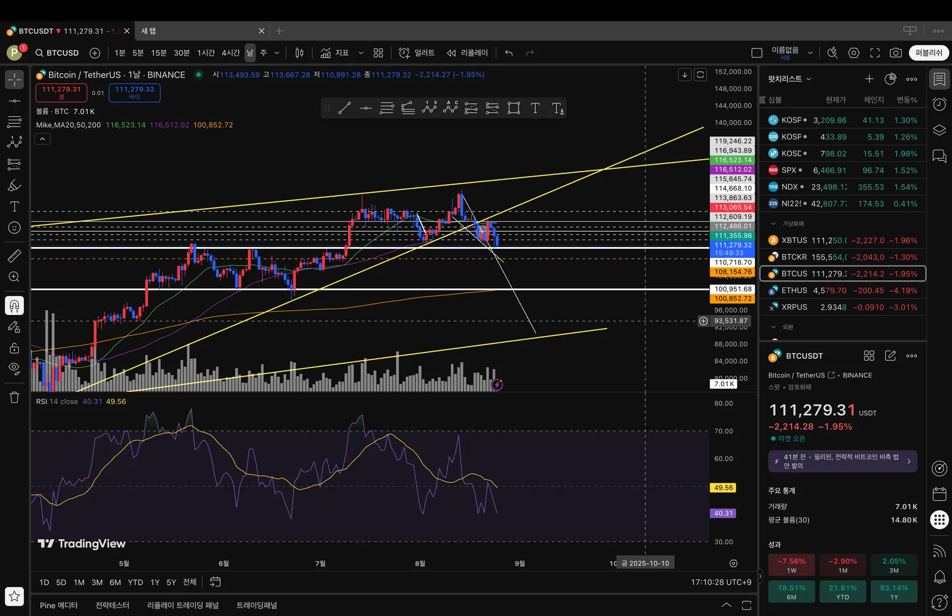This screenshot has height=616, width=952.
Task: Lock all drawing tools
Action: coord(14,348)
